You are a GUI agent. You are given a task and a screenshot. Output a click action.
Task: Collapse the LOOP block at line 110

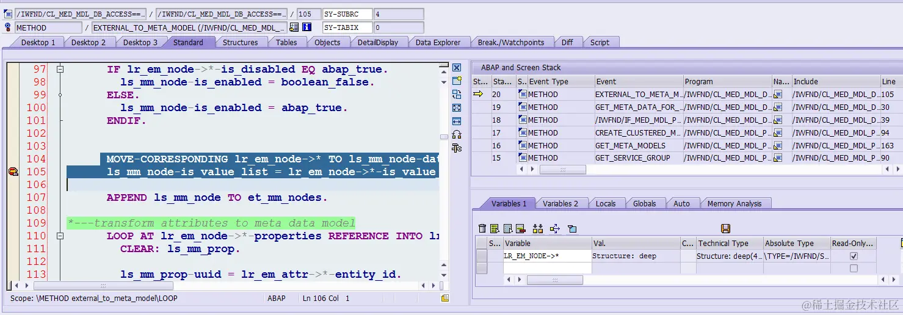[x=60, y=236]
